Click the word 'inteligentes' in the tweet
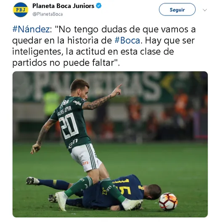Screen dimensions: 220x222 tap(37, 52)
